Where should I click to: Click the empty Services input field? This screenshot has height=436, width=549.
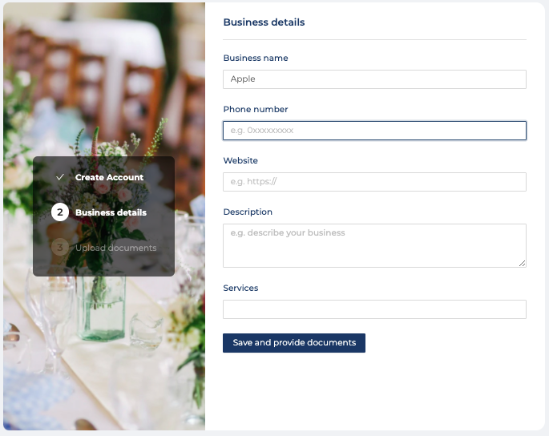[x=374, y=309]
